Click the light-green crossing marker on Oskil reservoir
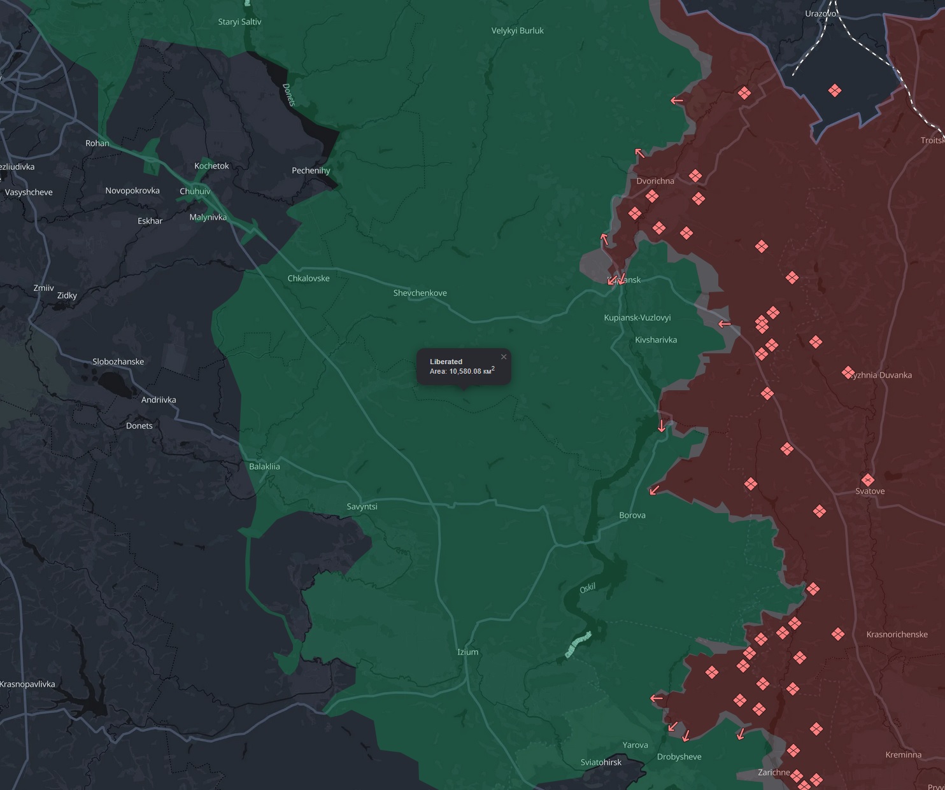 pos(578,644)
